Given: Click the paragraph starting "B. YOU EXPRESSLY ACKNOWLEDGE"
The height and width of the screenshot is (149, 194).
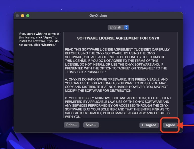Looking at the screenshot, I should tap(118, 107).
